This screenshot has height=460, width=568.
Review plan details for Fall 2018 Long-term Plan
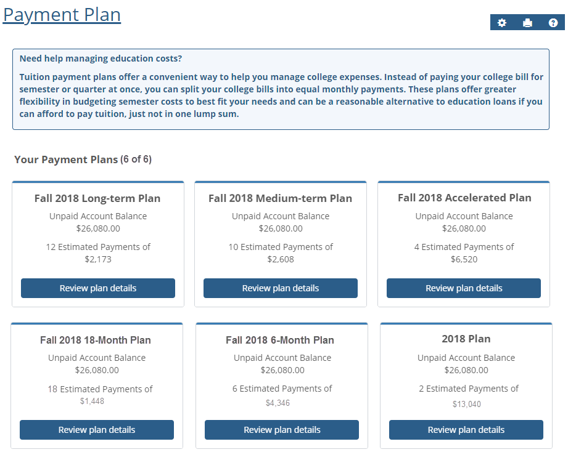[x=98, y=288]
